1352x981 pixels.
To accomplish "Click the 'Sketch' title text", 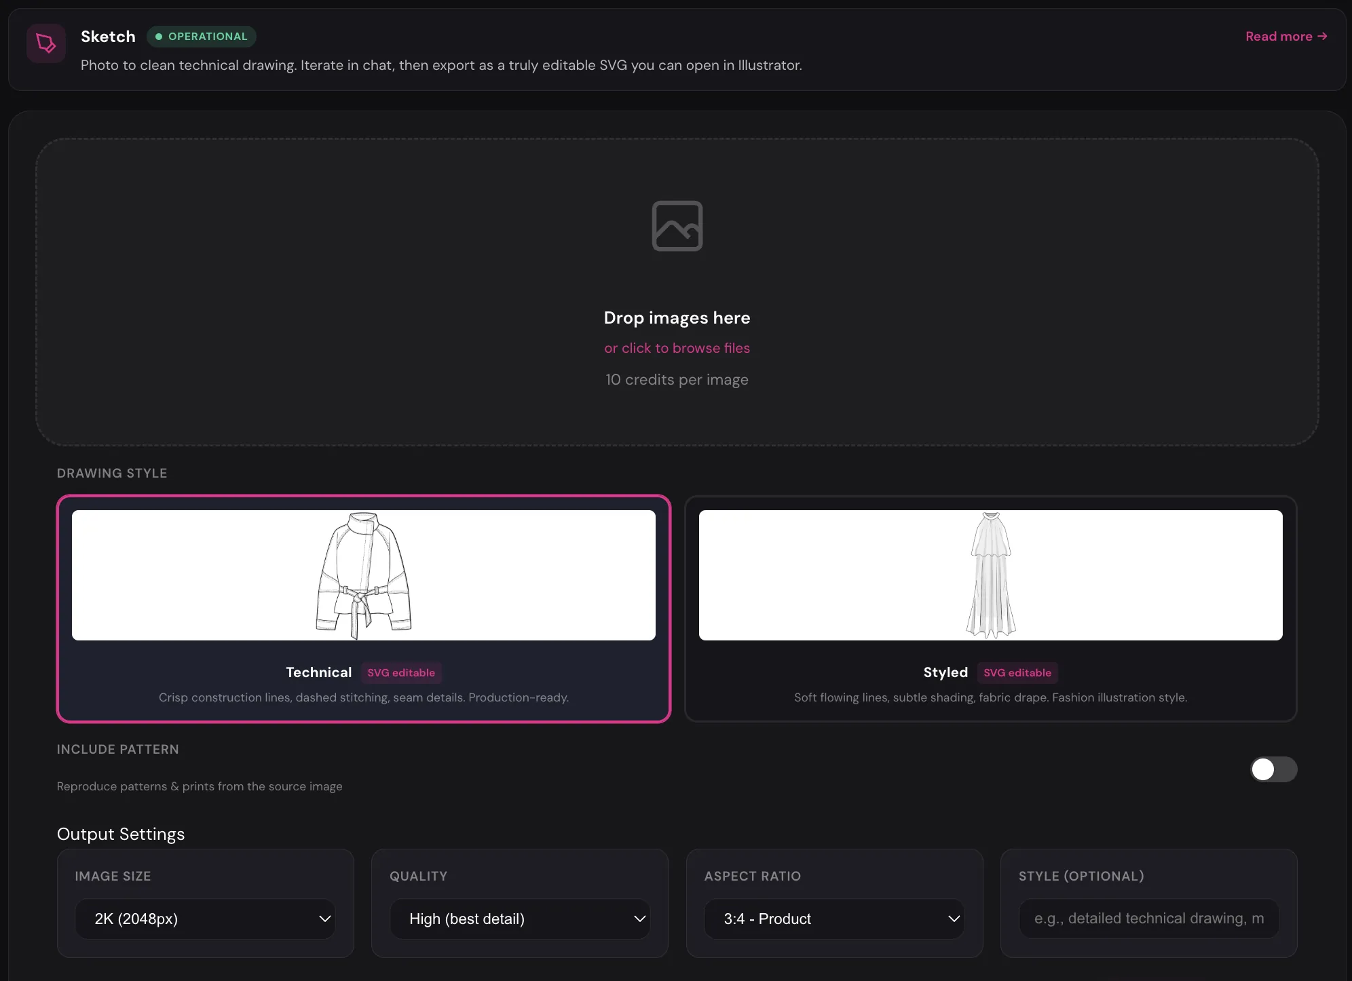I will click(x=108, y=37).
